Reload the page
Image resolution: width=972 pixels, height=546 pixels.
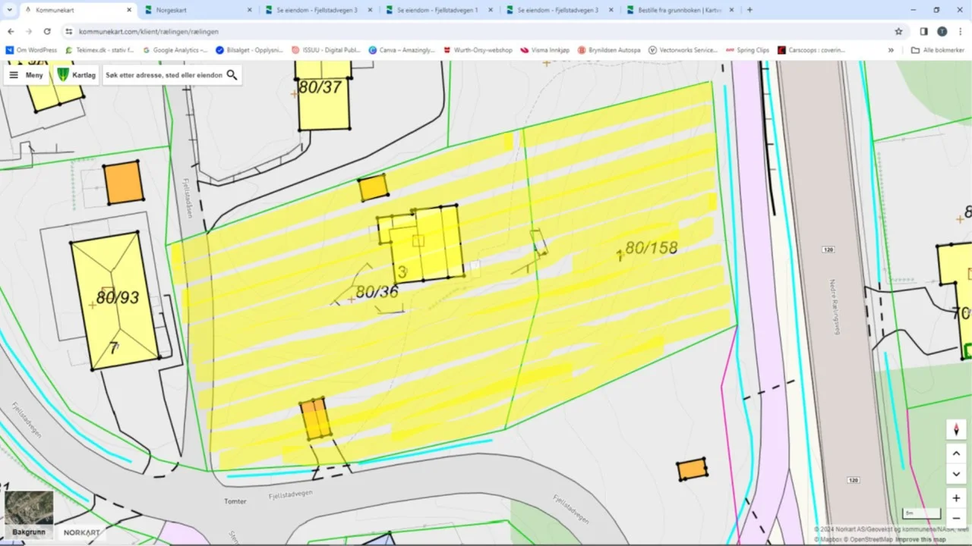pyautogui.click(x=47, y=31)
